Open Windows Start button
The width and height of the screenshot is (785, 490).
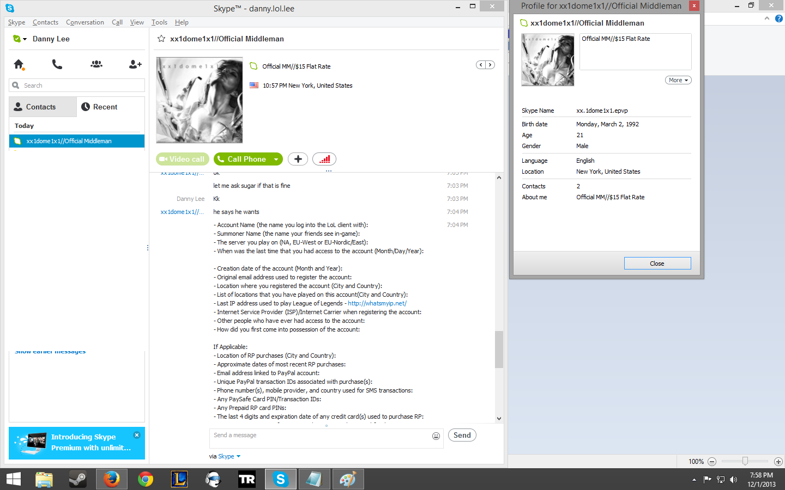coord(13,479)
